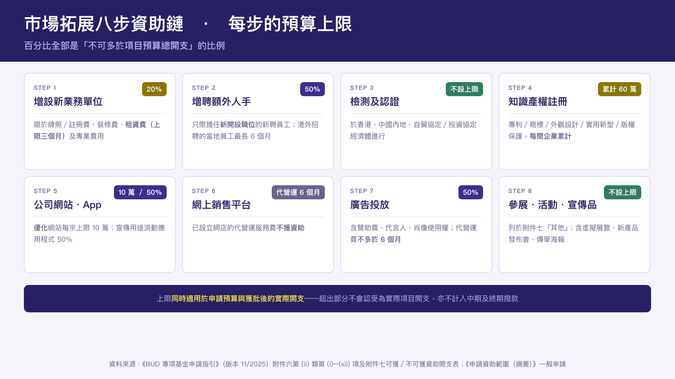This screenshot has width=675, height=379.
Task: Click the 不設上限 badge on Step 3 card
Action: [464, 89]
